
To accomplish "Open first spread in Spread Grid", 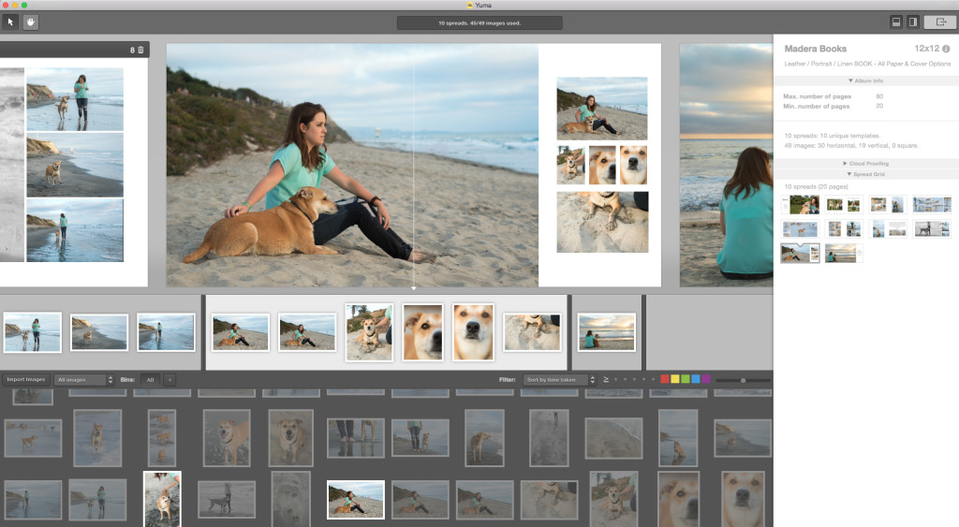I will (x=801, y=204).
